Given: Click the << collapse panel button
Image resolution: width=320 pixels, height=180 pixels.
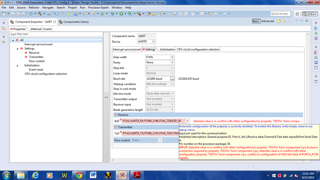Looking at the screenshot, I should tap(106, 97).
